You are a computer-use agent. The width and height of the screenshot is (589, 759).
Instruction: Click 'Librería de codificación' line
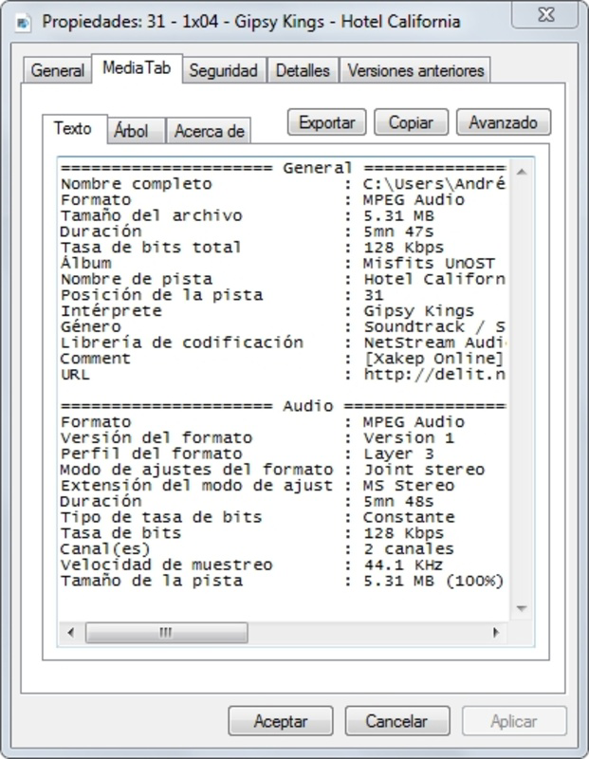[x=283, y=342]
